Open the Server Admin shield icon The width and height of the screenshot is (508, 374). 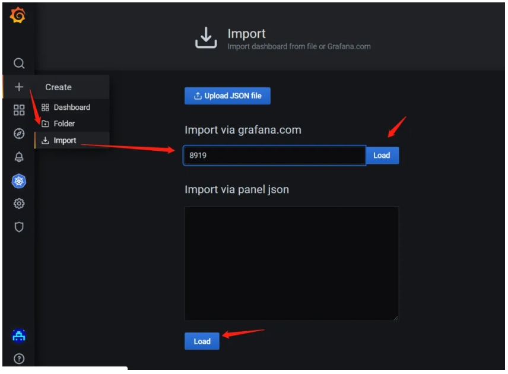point(19,227)
